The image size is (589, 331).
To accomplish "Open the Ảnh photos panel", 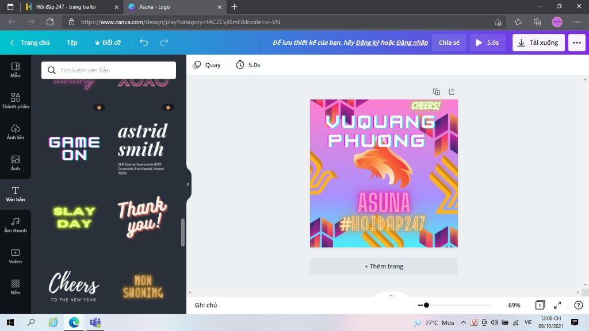I will tap(16, 163).
